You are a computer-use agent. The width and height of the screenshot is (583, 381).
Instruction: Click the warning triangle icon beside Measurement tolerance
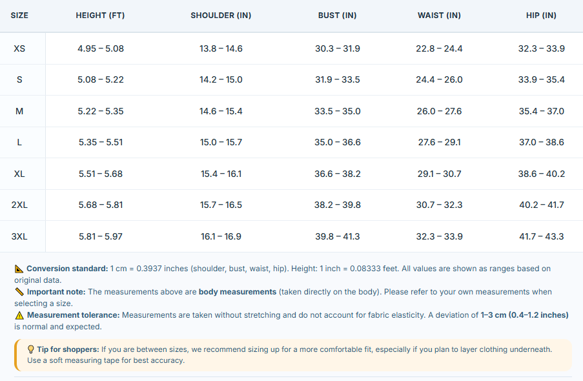coord(19,315)
